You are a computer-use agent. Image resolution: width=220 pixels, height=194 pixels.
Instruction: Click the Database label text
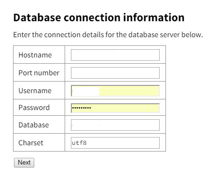click(34, 125)
